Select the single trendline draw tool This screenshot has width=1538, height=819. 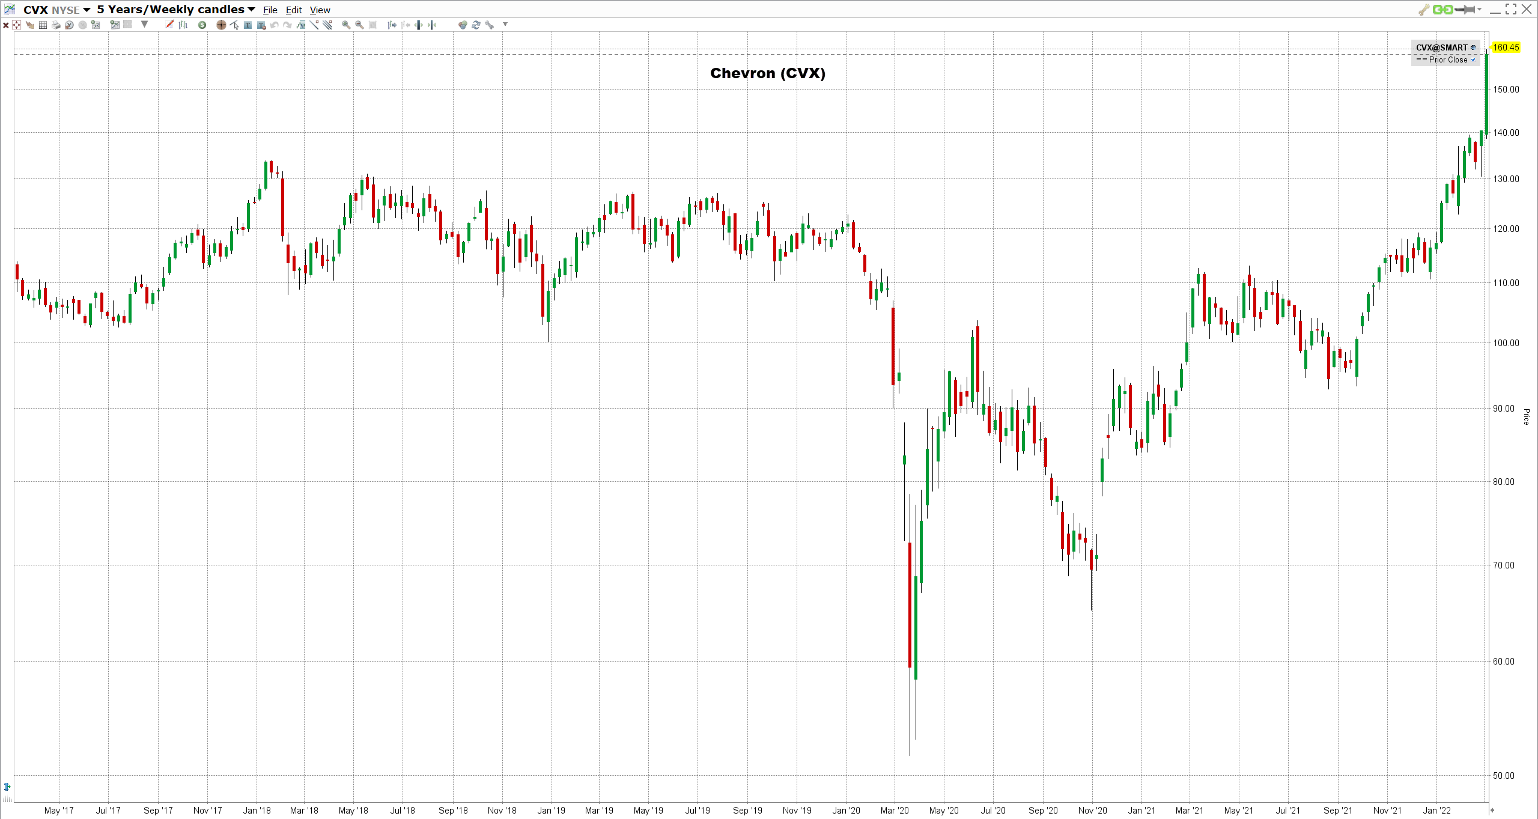pyautogui.click(x=314, y=25)
